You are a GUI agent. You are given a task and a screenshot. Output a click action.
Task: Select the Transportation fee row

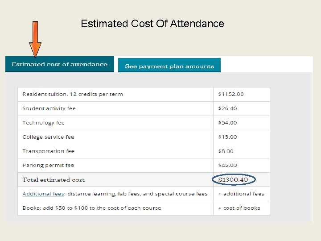point(48,151)
